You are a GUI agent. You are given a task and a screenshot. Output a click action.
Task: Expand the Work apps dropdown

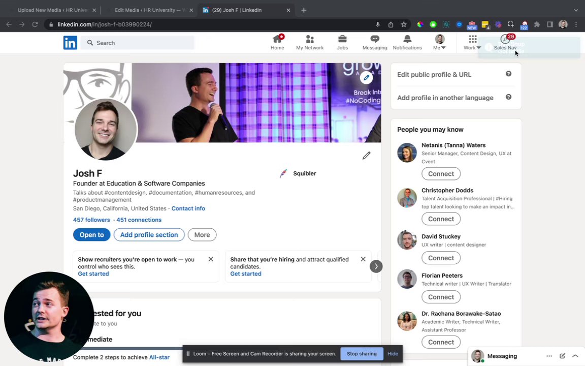(472, 42)
